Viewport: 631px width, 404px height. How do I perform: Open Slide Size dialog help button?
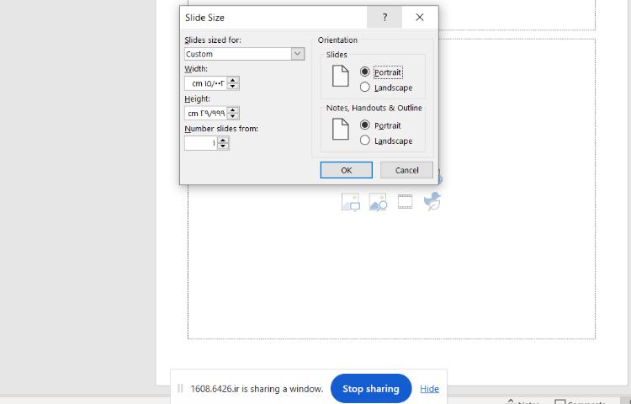coord(384,18)
